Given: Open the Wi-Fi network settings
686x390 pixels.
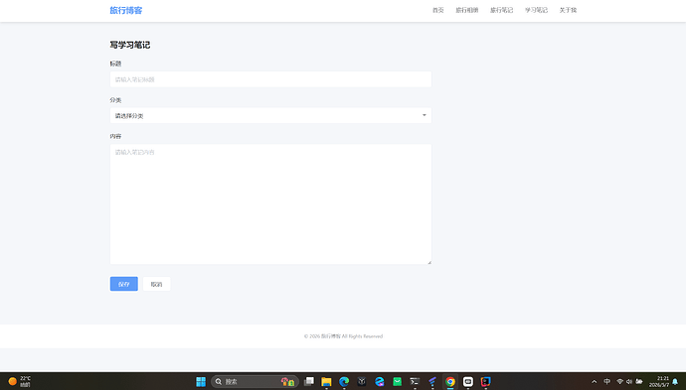Looking at the screenshot, I should [x=619, y=381].
